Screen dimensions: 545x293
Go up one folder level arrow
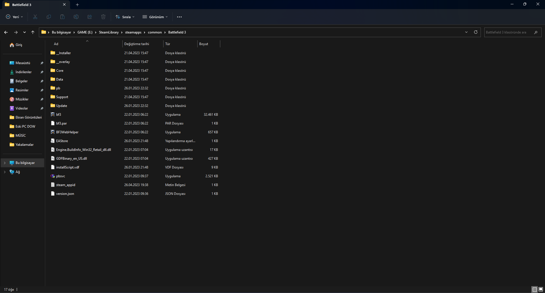coord(33,32)
